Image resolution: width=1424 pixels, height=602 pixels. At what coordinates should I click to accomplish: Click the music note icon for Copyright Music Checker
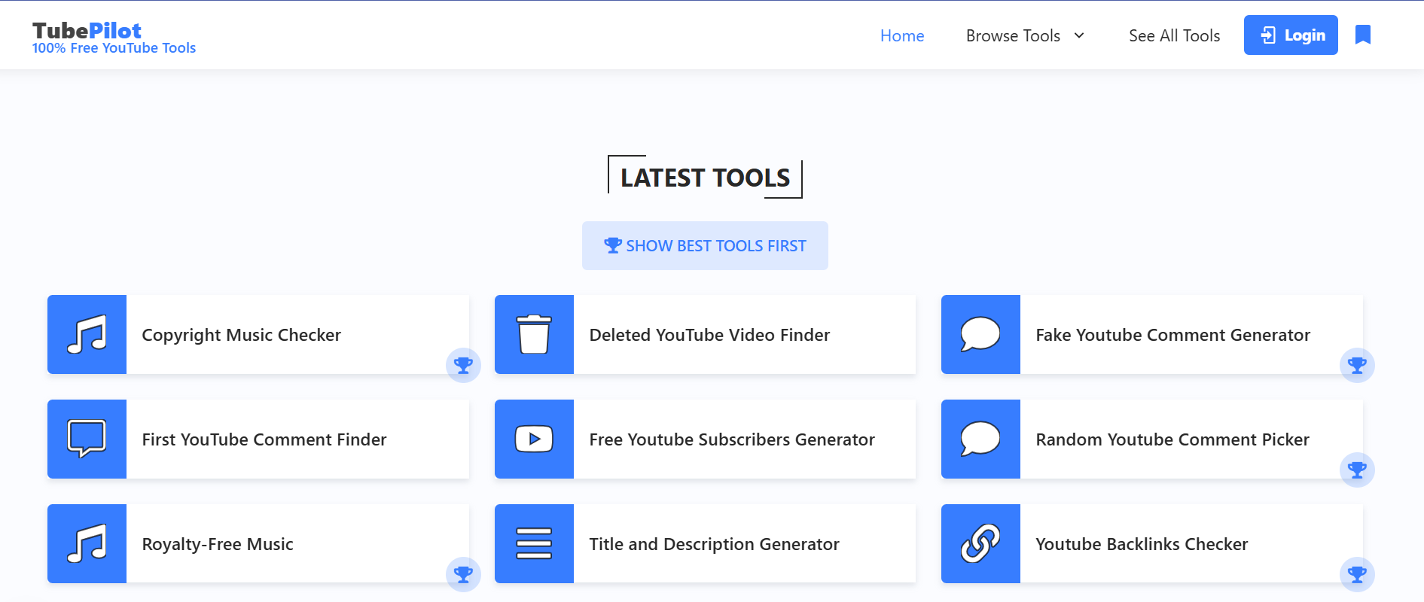pyautogui.click(x=87, y=334)
